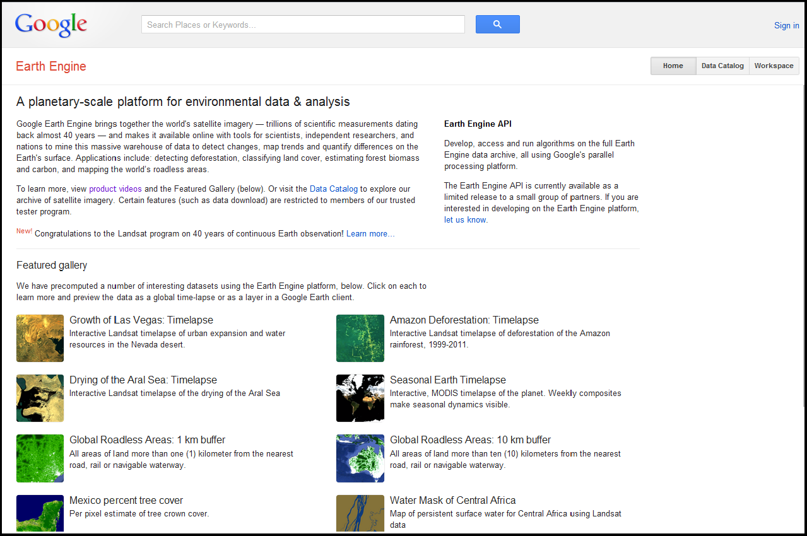The image size is (807, 536).
Task: Open the Las Vegas growth thumbnail
Action: (40, 338)
